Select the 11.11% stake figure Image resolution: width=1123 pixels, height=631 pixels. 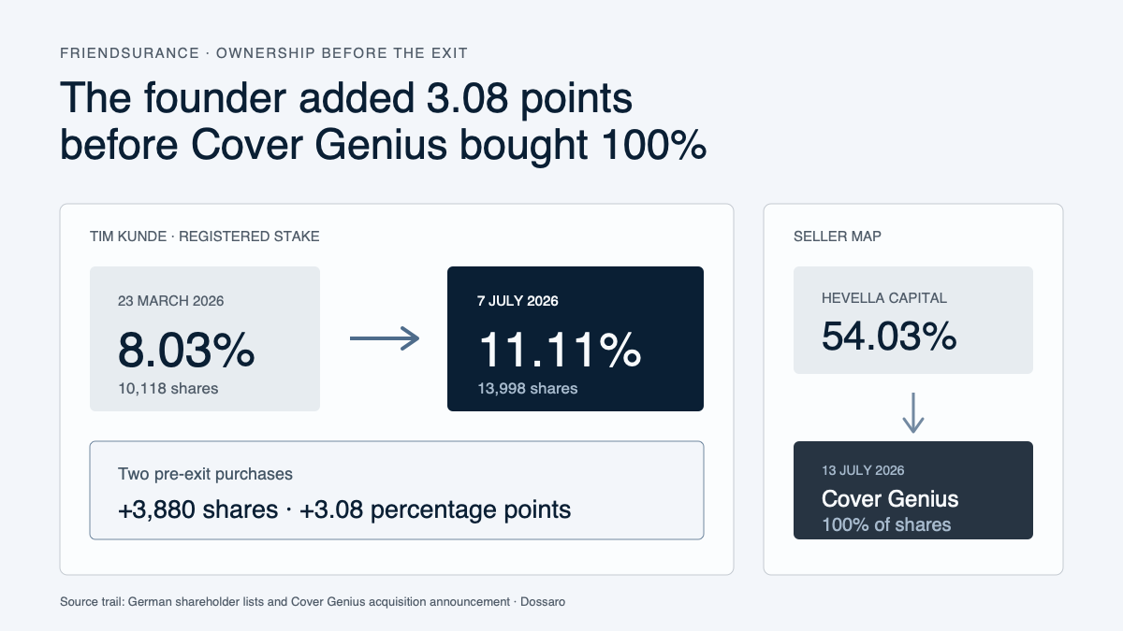[560, 350]
